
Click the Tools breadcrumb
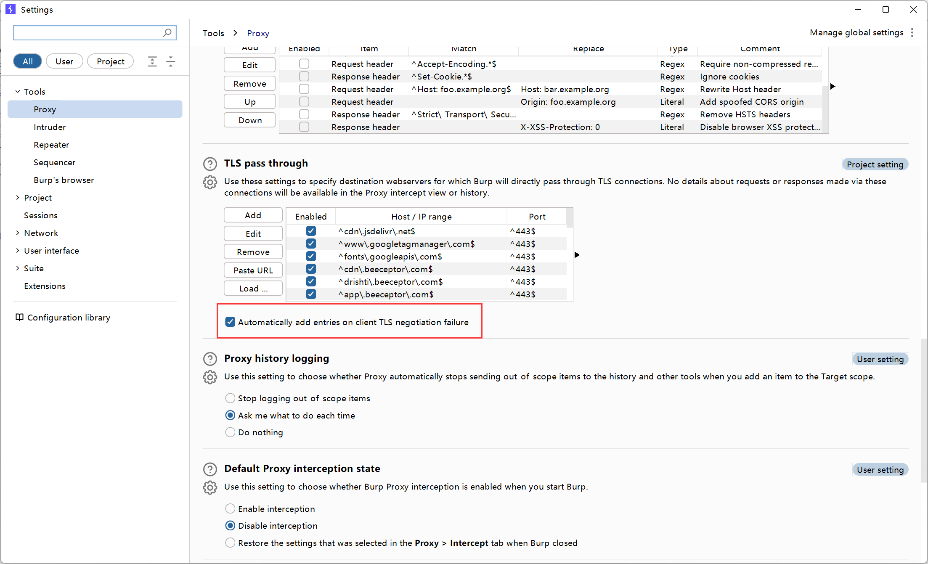[x=213, y=33]
